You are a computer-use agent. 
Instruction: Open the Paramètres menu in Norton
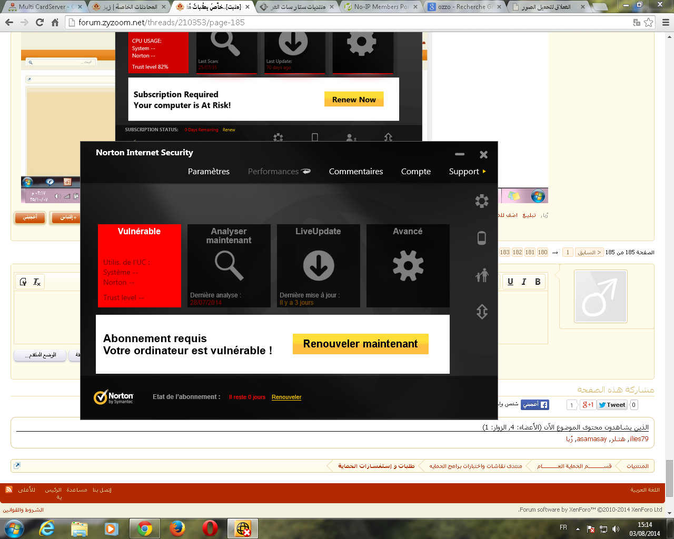point(209,172)
